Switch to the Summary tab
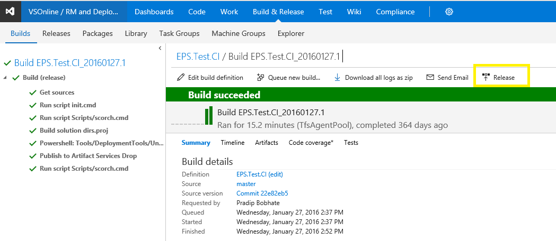This screenshot has width=556, height=241. pyautogui.click(x=196, y=143)
